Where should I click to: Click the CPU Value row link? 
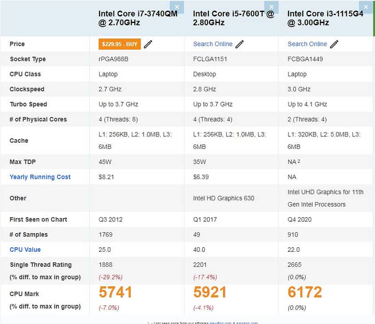(x=25, y=250)
